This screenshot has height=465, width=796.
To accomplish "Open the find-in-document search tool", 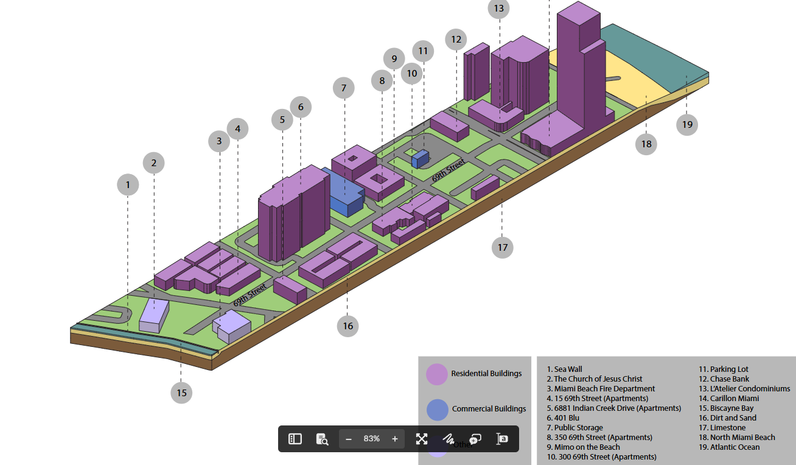I will pyautogui.click(x=323, y=439).
